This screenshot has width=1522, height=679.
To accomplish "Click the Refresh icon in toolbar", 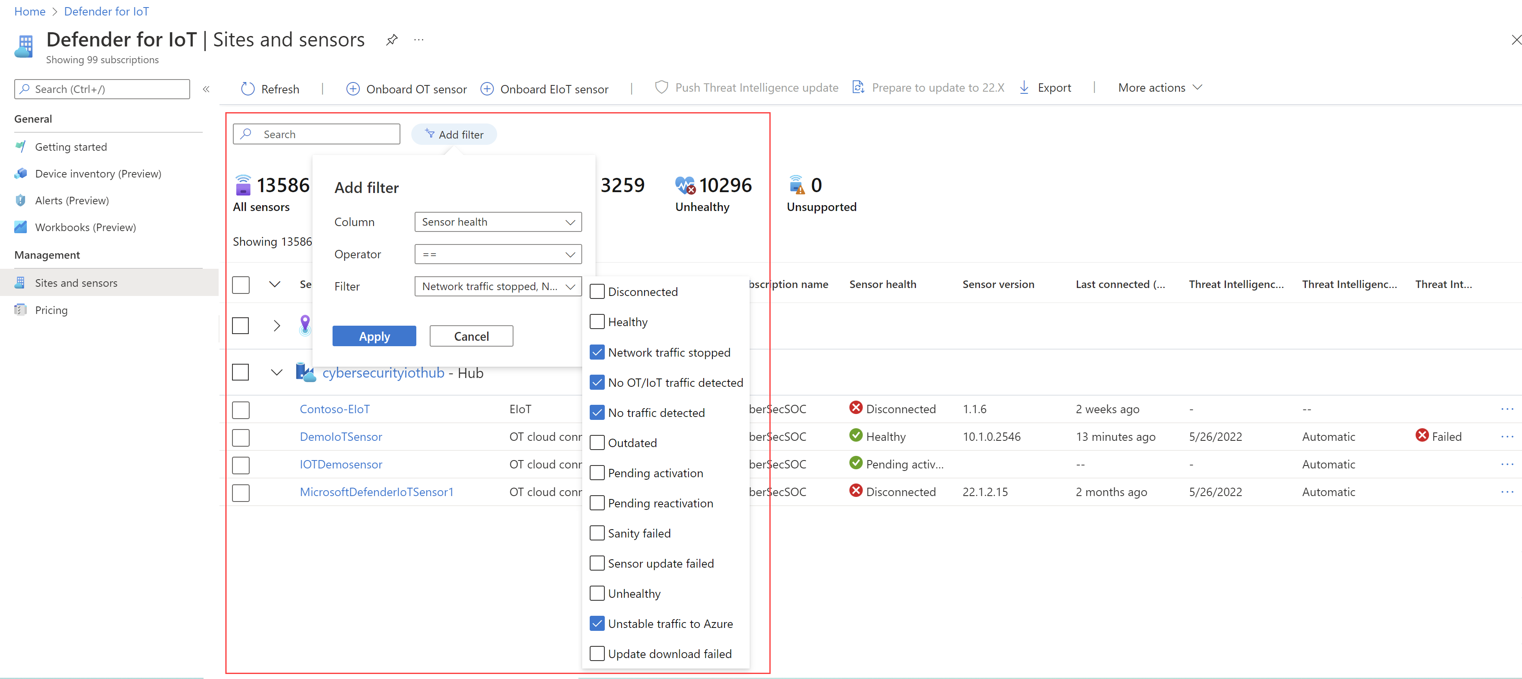I will tap(248, 89).
